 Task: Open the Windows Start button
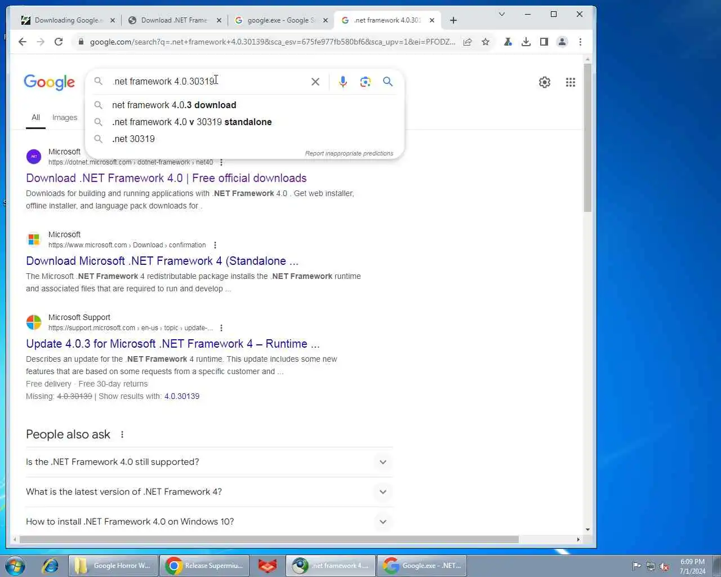tap(15, 565)
